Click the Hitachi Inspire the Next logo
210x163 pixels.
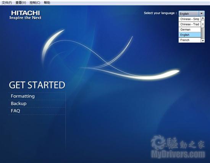coord(26,15)
